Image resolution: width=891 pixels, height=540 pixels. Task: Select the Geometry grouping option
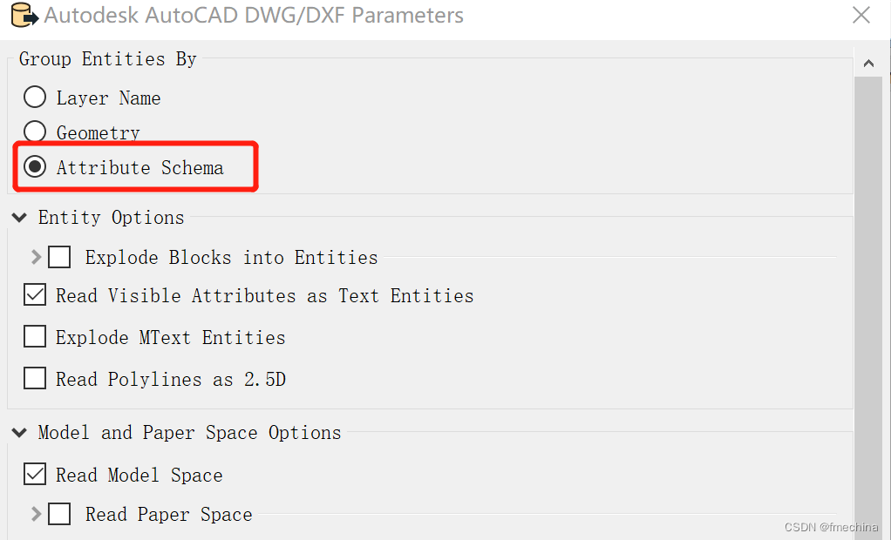coord(34,132)
